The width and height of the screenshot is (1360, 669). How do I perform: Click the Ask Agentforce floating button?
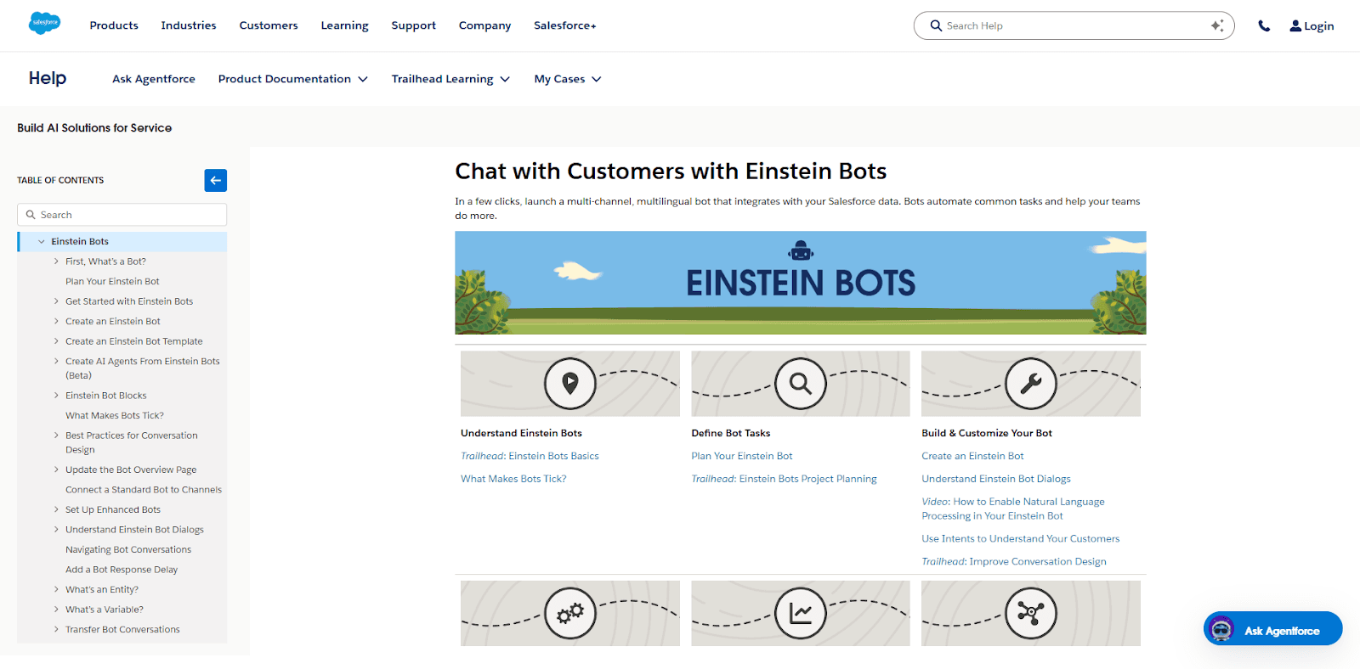click(x=1272, y=629)
